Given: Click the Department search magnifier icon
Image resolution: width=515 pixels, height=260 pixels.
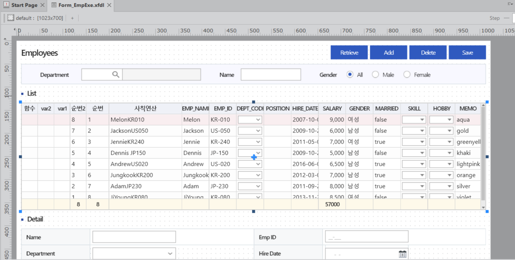Looking at the screenshot, I should [x=115, y=74].
